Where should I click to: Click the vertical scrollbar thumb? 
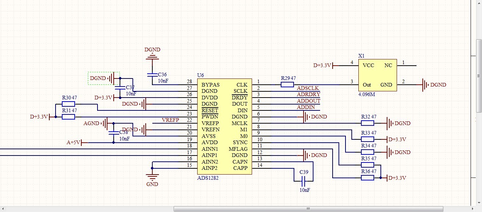479,76
